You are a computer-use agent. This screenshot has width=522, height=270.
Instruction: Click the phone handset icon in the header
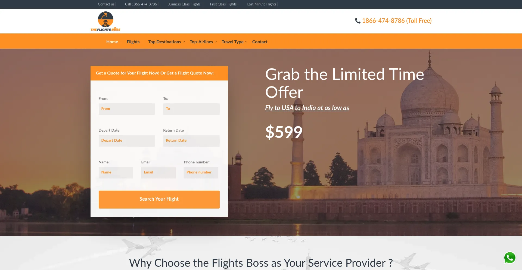tap(358, 21)
